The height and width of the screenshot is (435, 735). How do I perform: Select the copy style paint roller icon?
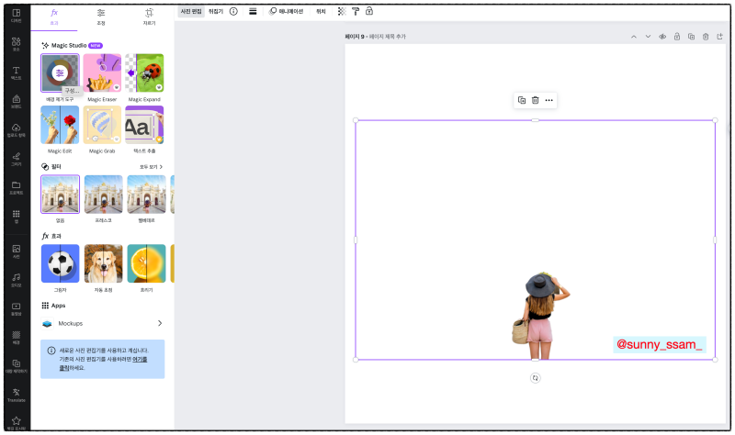(x=356, y=11)
